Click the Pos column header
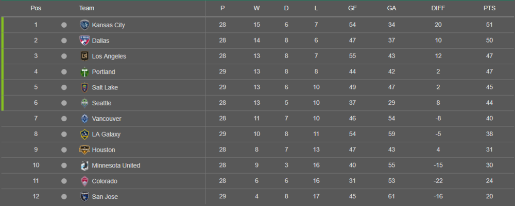Viewport: 515px width, 206px height. [x=36, y=9]
